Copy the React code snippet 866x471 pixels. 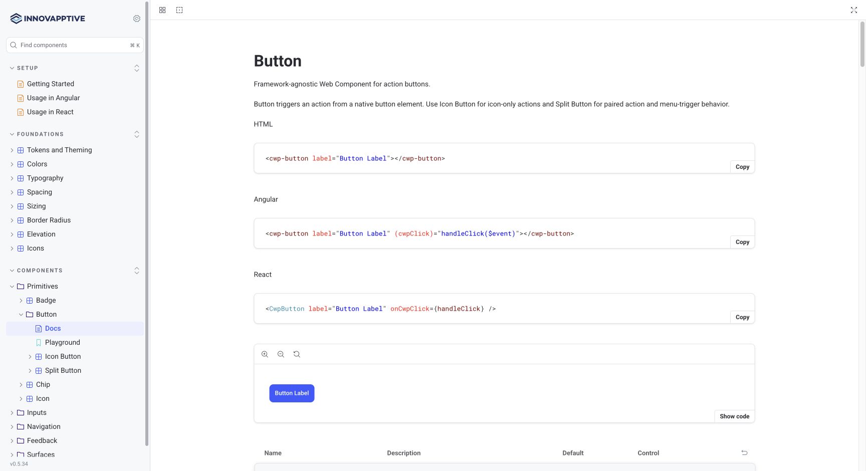[x=742, y=317]
